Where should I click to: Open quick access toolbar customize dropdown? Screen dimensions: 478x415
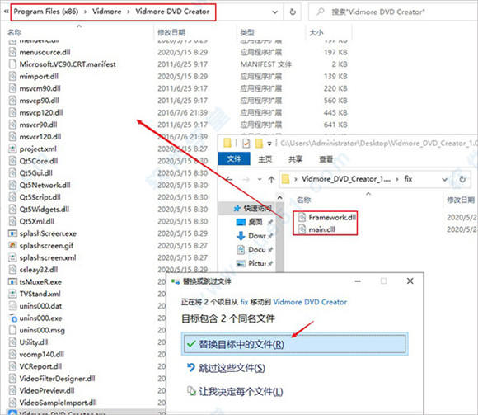[269, 144]
